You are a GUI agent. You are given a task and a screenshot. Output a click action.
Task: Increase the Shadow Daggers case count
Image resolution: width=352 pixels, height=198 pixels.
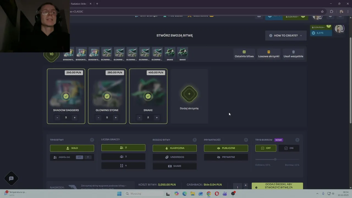[75, 117]
